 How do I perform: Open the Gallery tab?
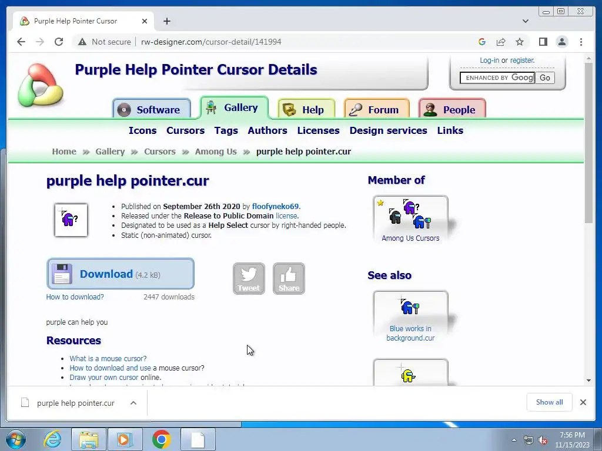[x=234, y=107]
